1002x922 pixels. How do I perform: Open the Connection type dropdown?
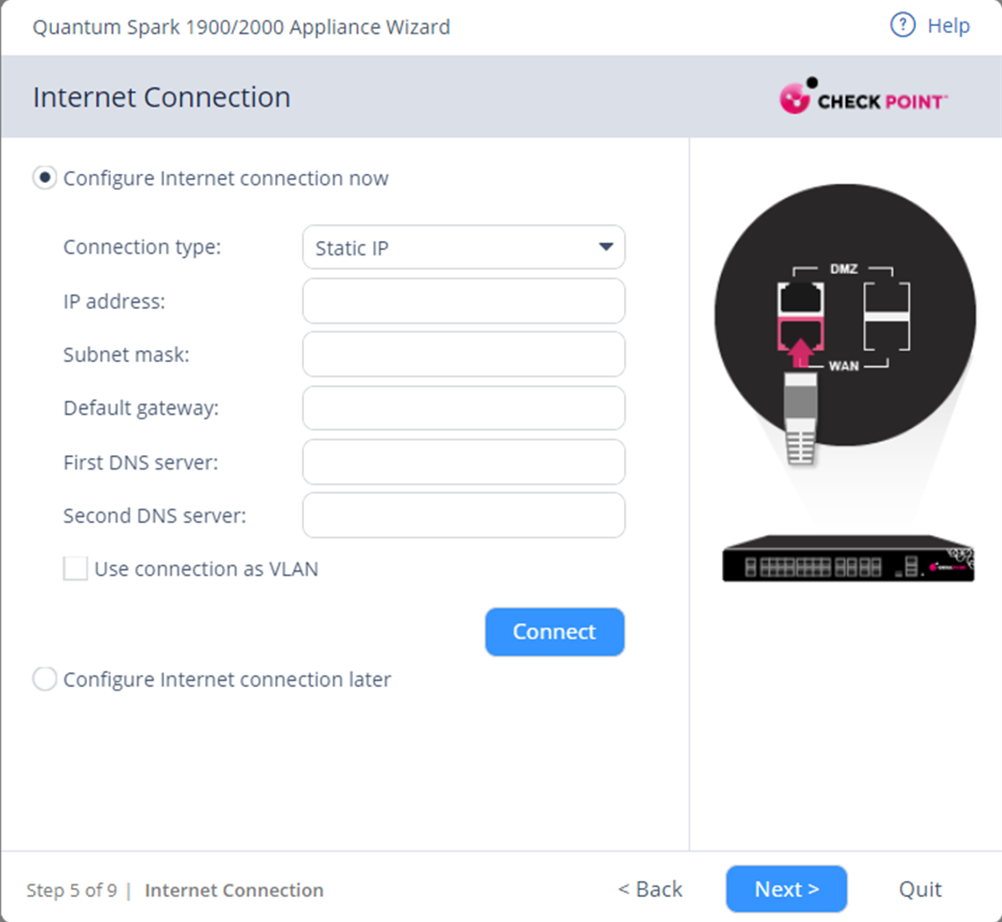(x=463, y=247)
